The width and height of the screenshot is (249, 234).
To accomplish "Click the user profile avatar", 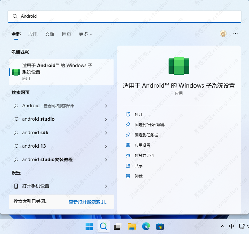I will [223, 33].
